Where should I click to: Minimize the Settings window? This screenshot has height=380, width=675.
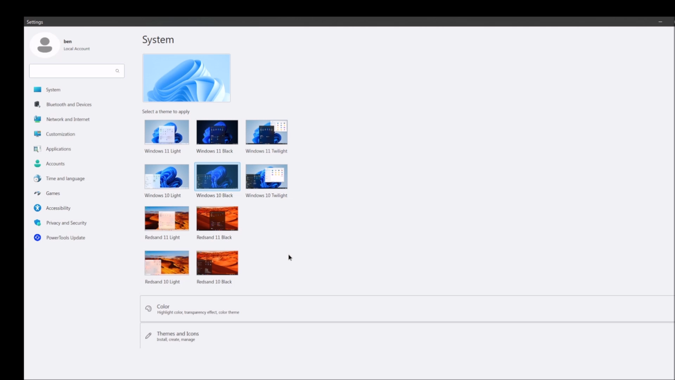click(660, 21)
